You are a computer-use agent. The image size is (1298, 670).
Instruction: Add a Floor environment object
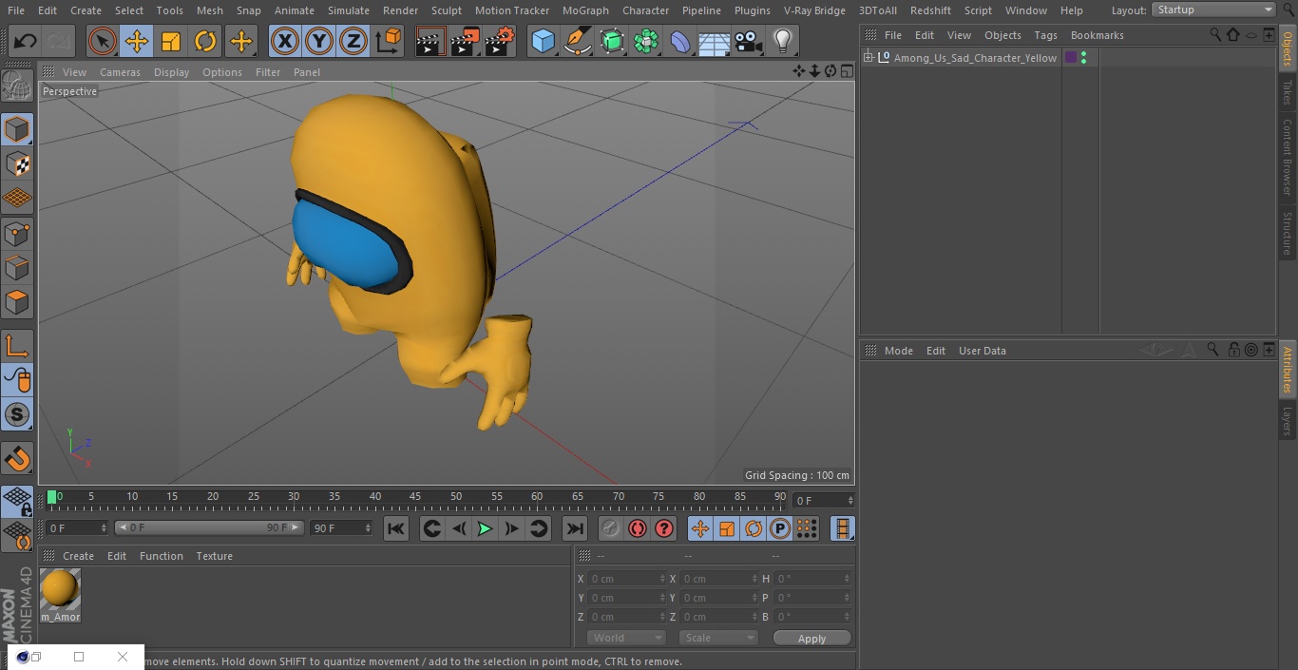(x=715, y=41)
